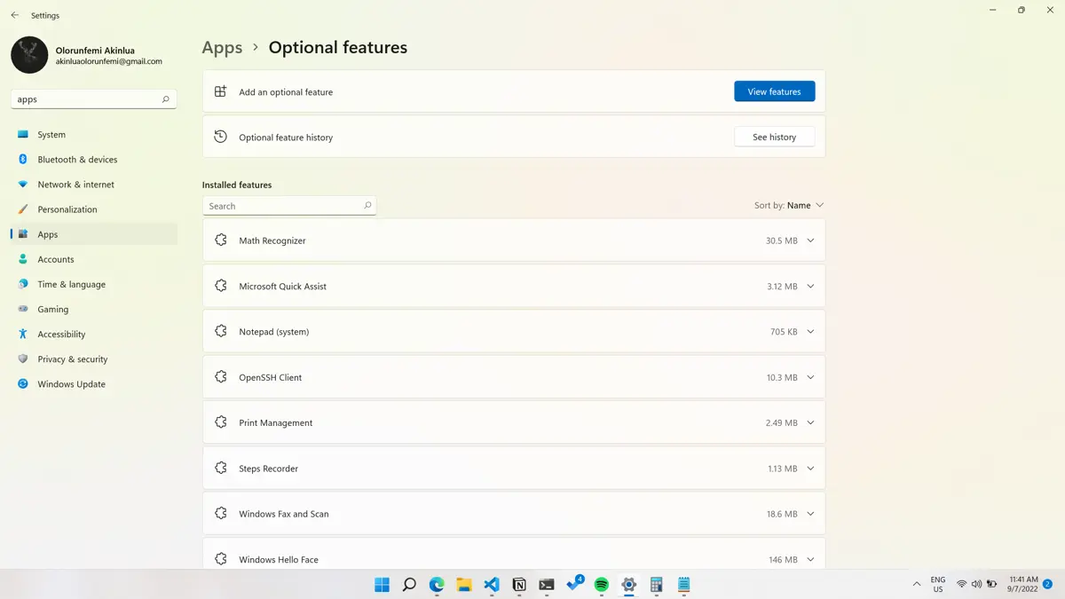
Task: Click the Bluetooth & devices icon
Action: pos(23,160)
